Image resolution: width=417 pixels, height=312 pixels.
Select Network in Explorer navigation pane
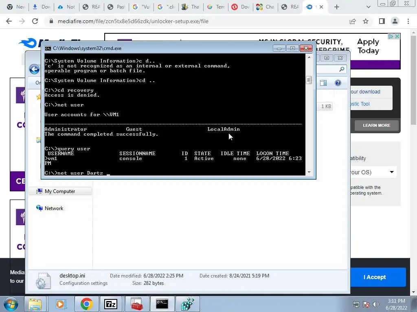click(54, 208)
